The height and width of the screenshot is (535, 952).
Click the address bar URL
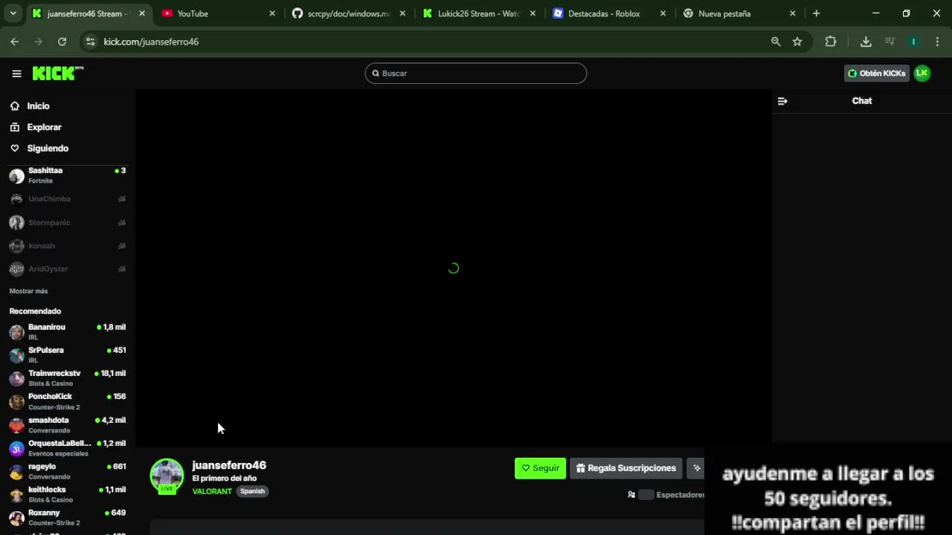coord(151,42)
